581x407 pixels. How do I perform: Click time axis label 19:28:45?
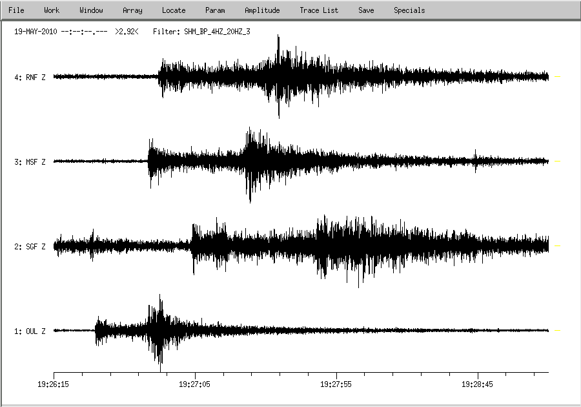pos(477,384)
